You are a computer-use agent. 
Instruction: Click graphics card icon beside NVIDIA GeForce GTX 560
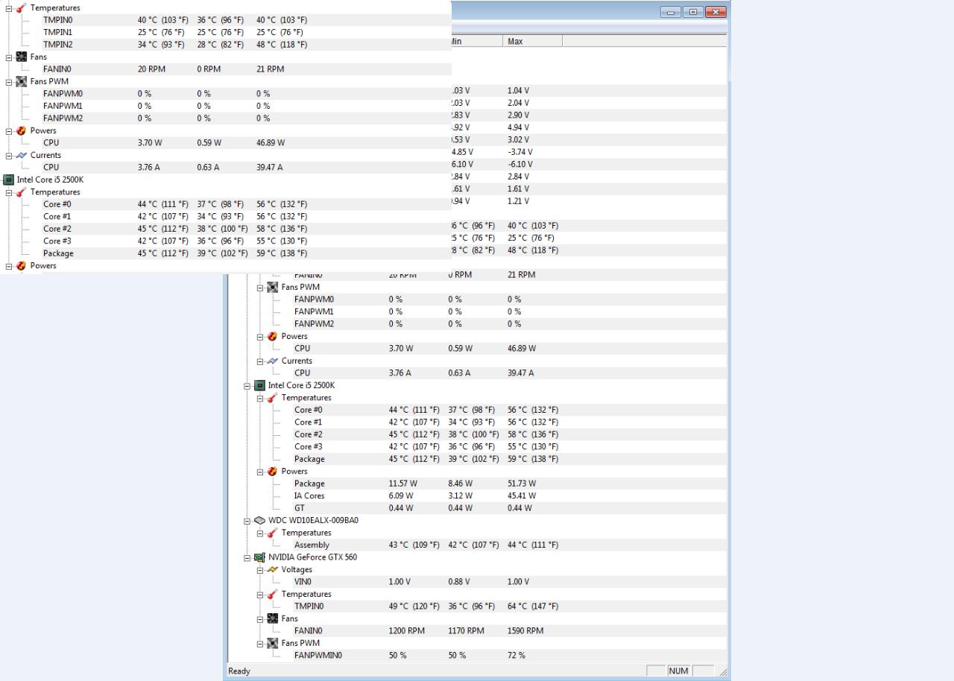[259, 557]
